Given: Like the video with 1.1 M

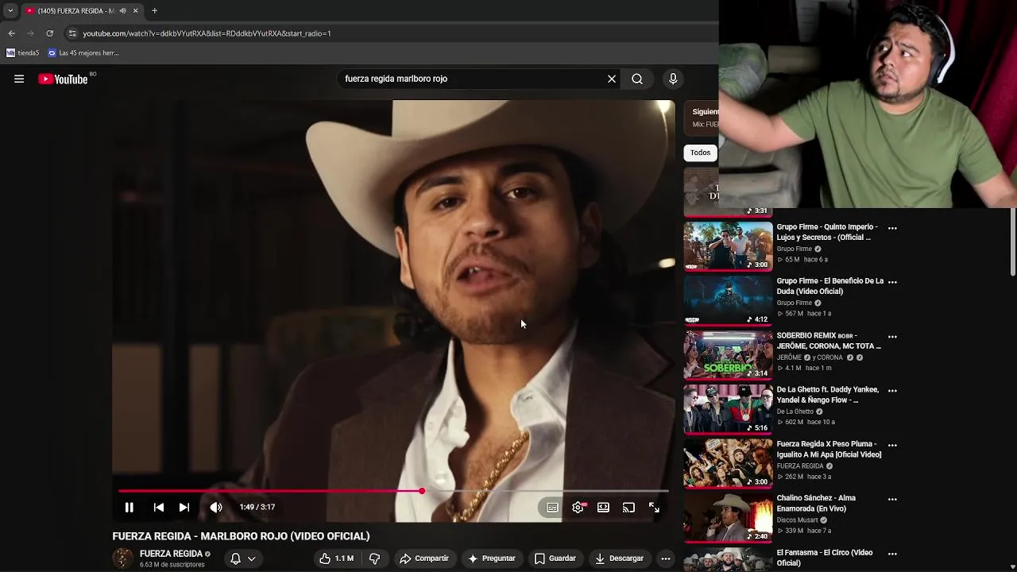Looking at the screenshot, I should [x=337, y=558].
